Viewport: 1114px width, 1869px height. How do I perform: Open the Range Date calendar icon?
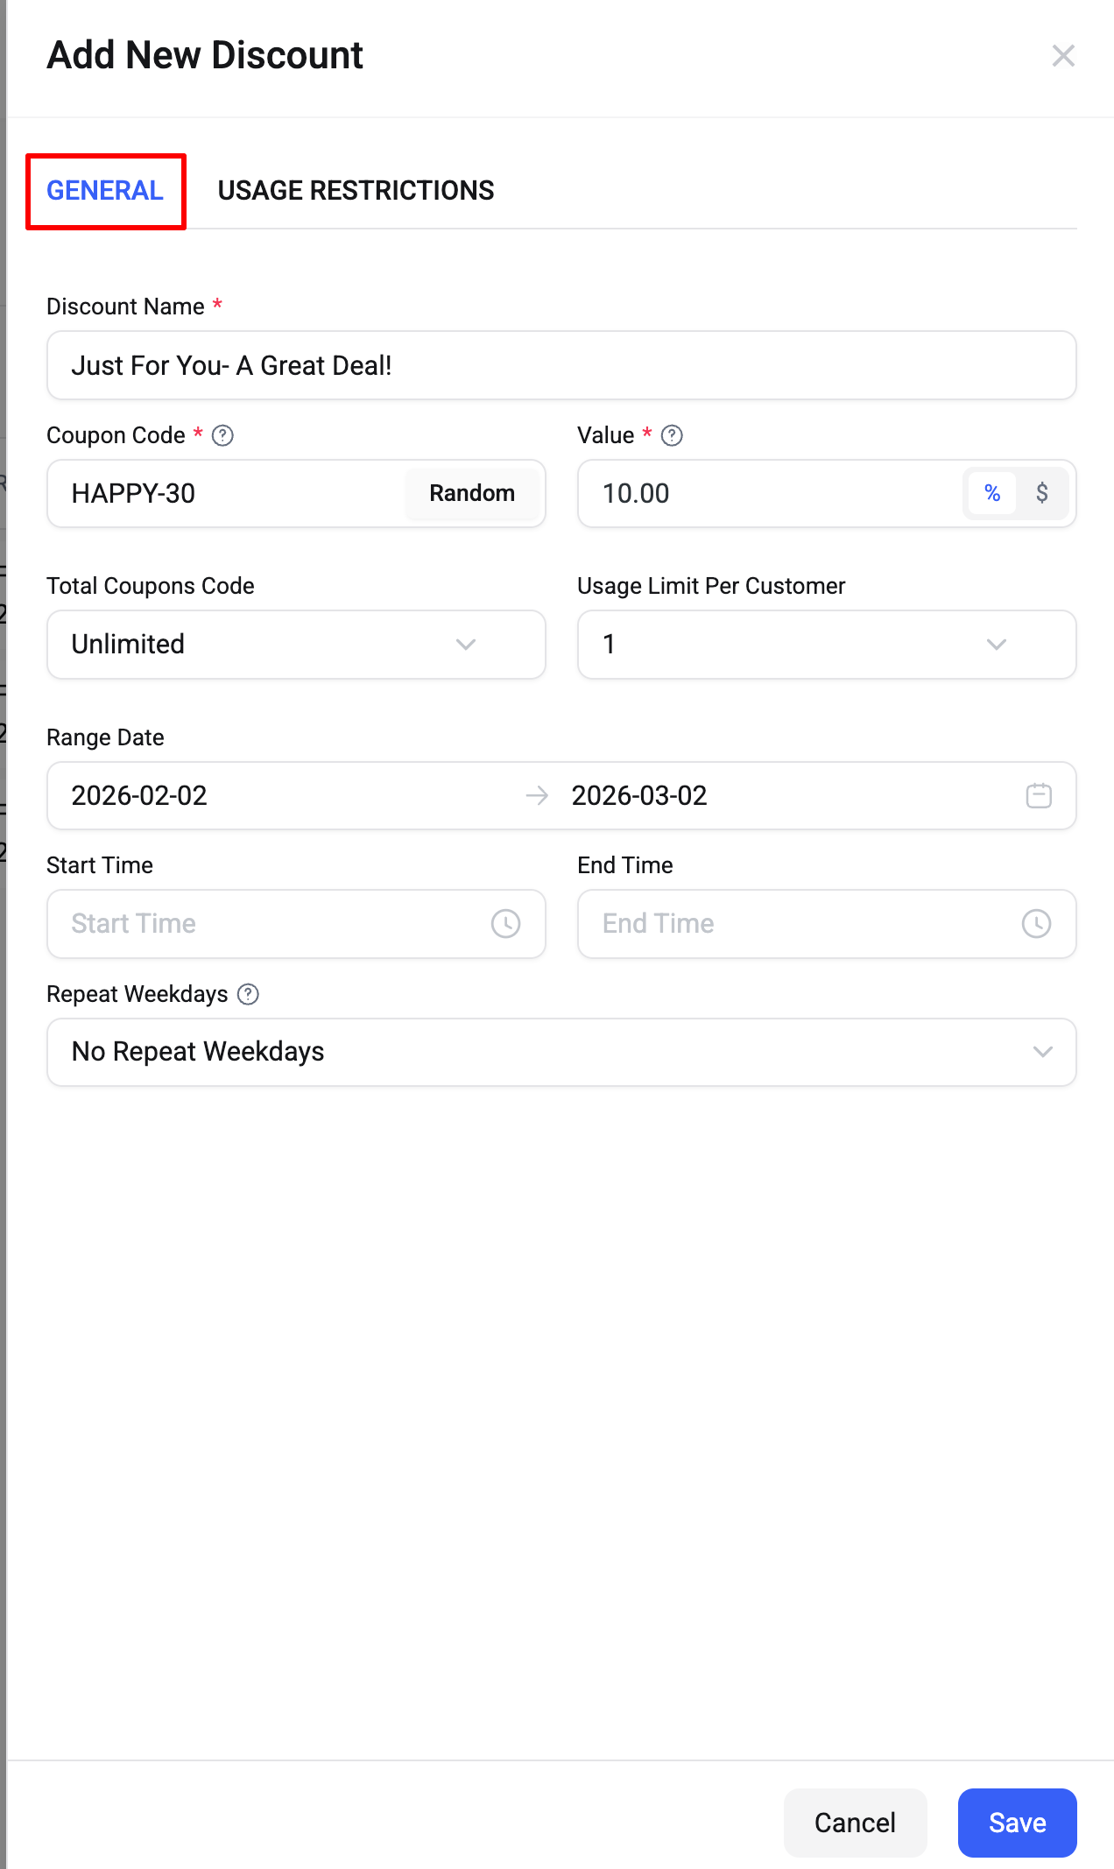pyautogui.click(x=1039, y=795)
